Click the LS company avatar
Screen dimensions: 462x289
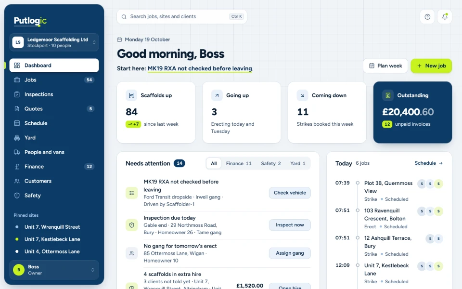tap(18, 42)
